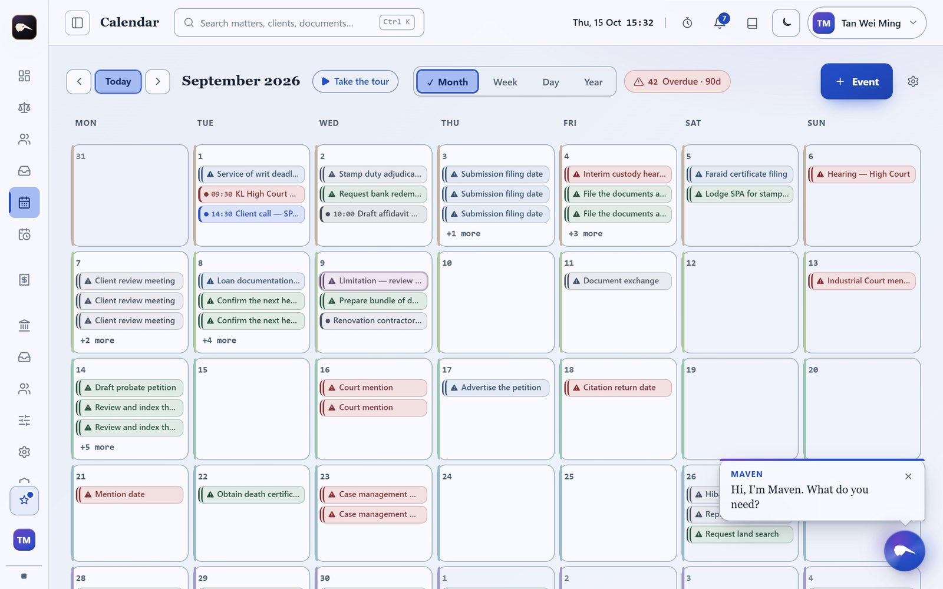The width and height of the screenshot is (943, 589).
Task: Open bank building icon in sidebar
Action: tap(24, 326)
